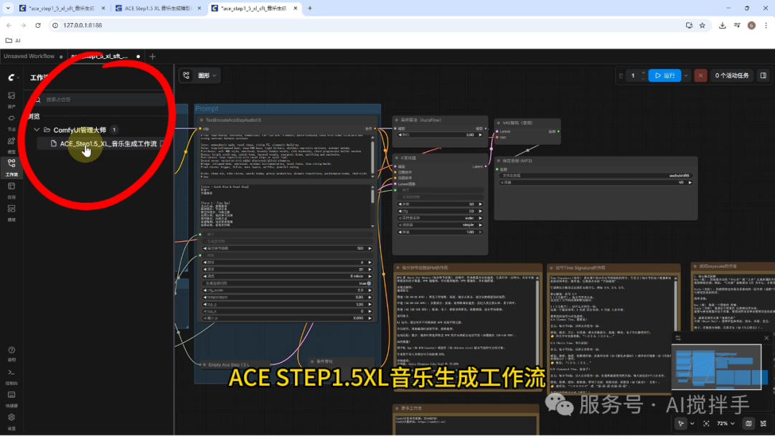Image resolution: width=775 pixels, height=436 pixels.
Task: Open the run options dropdown arrow beside 运行
Action: 686,75
